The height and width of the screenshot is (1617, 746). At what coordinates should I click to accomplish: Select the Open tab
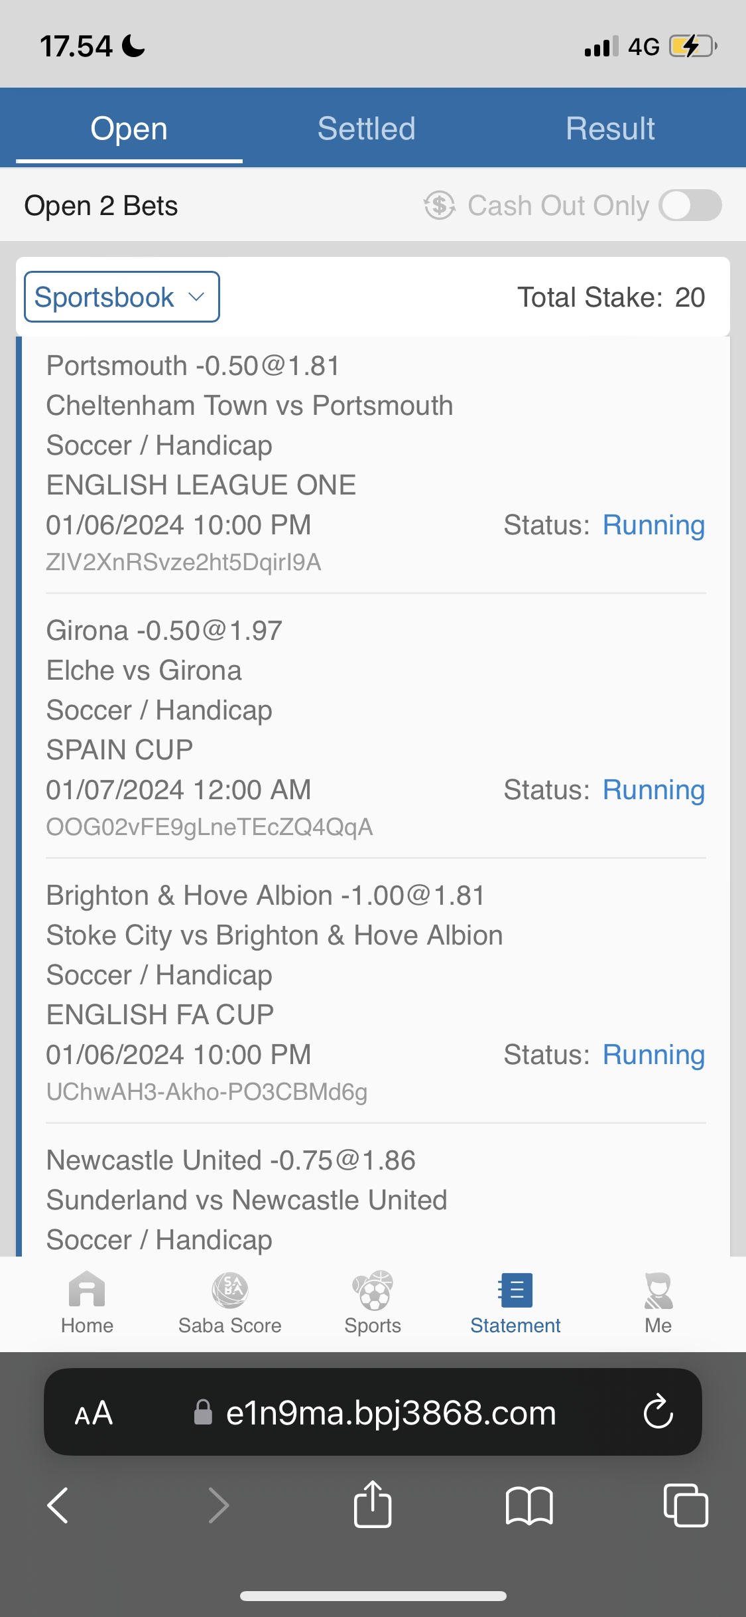tap(129, 128)
